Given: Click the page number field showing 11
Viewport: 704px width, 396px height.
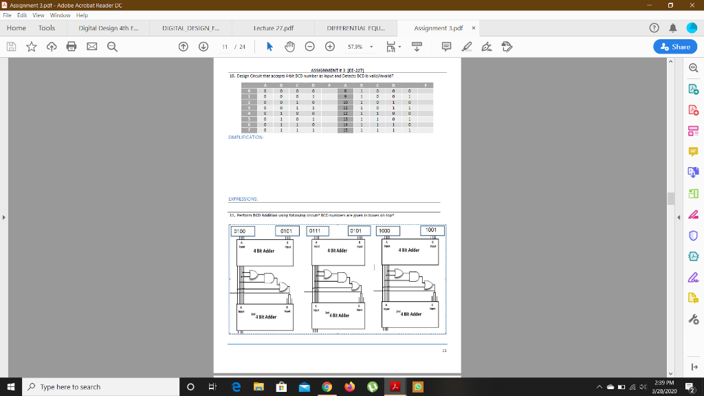Looking at the screenshot, I should tap(225, 47).
